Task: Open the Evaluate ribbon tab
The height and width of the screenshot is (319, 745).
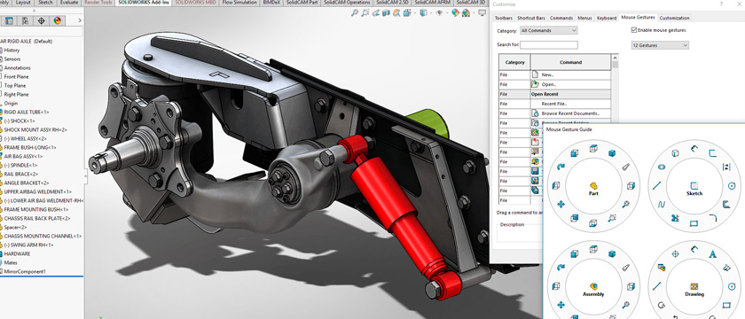Action: [69, 3]
